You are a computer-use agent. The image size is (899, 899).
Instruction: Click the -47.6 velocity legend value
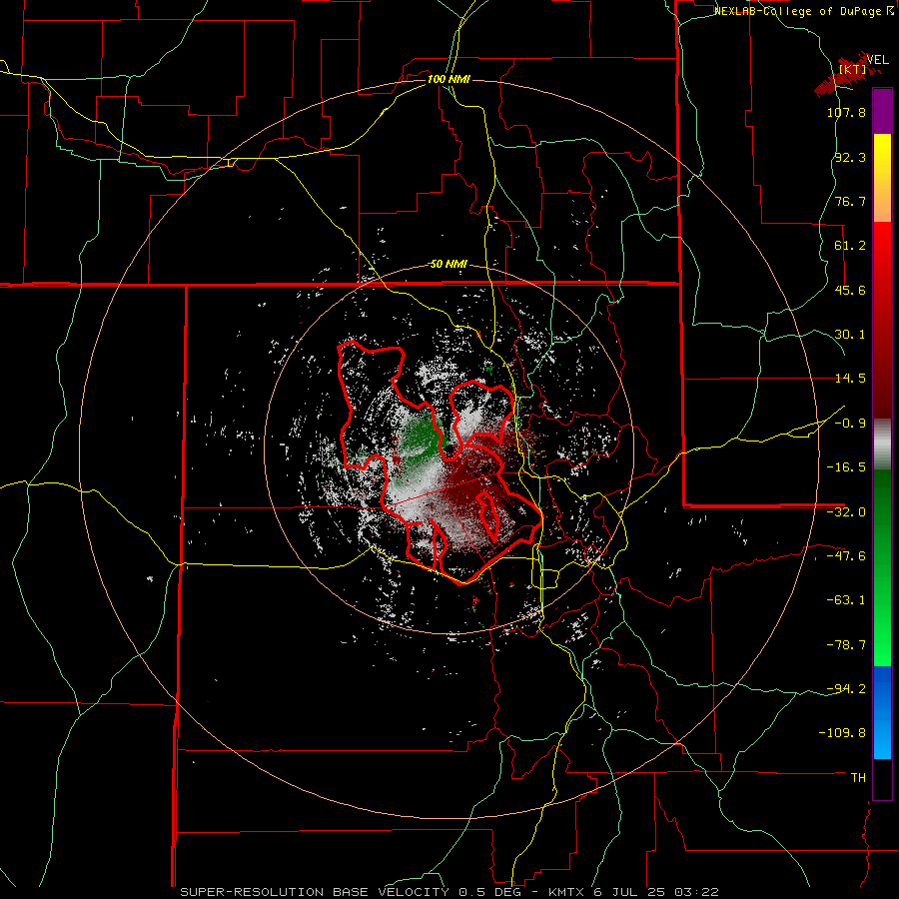pyautogui.click(x=846, y=556)
